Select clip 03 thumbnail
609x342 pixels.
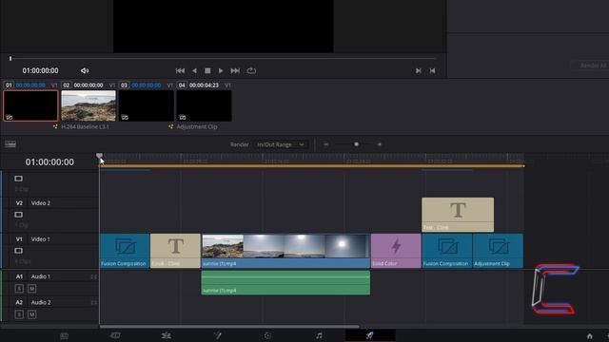[x=146, y=105]
